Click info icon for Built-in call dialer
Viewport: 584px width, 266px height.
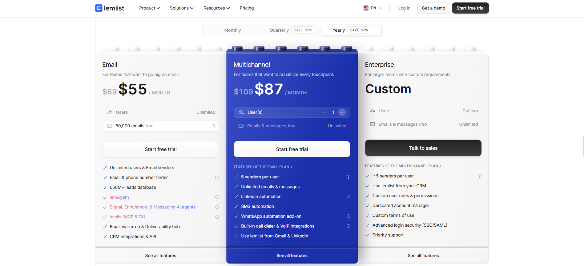(x=348, y=226)
